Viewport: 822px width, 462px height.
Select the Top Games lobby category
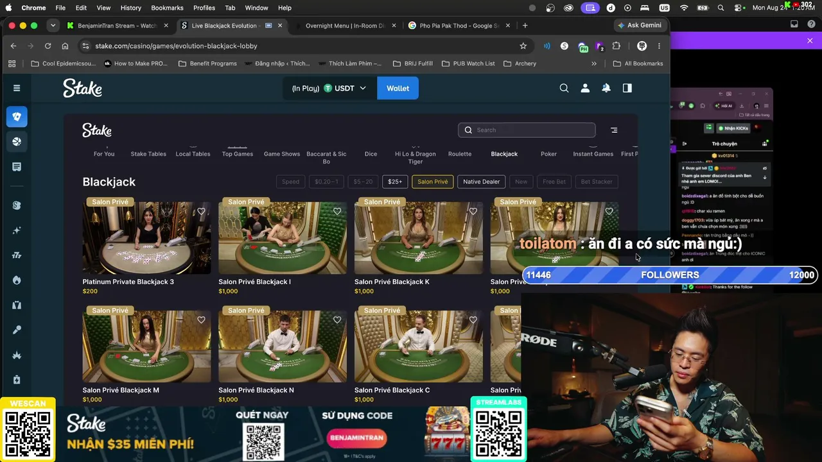click(238, 154)
